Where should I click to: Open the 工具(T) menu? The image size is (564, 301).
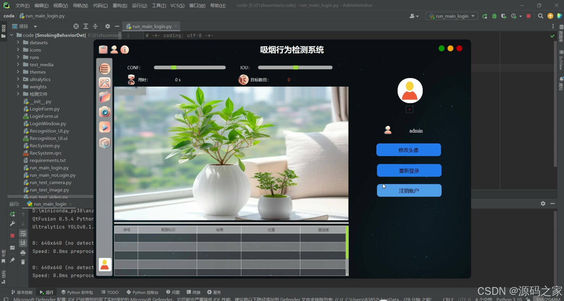[x=159, y=5]
